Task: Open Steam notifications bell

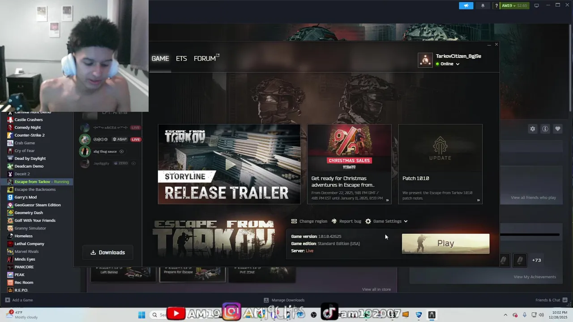Action: pyautogui.click(x=483, y=5)
